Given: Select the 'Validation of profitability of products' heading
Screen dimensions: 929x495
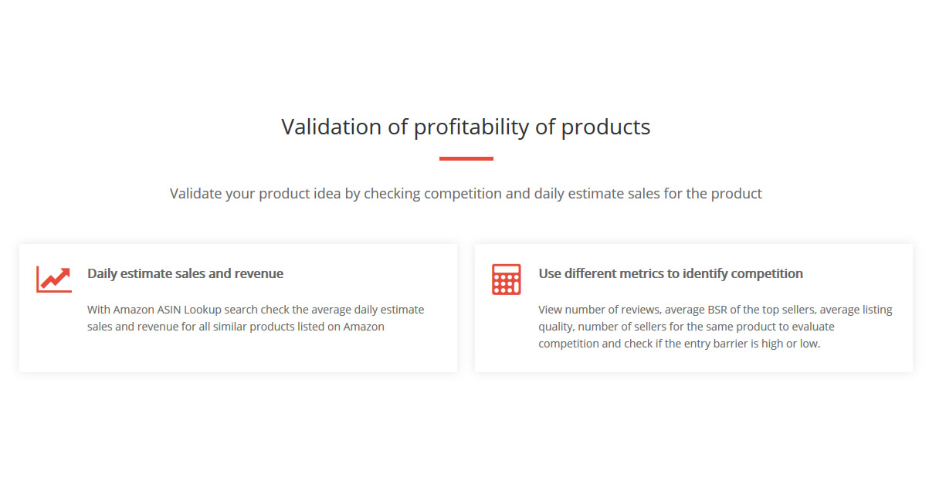Looking at the screenshot, I should 466,127.
